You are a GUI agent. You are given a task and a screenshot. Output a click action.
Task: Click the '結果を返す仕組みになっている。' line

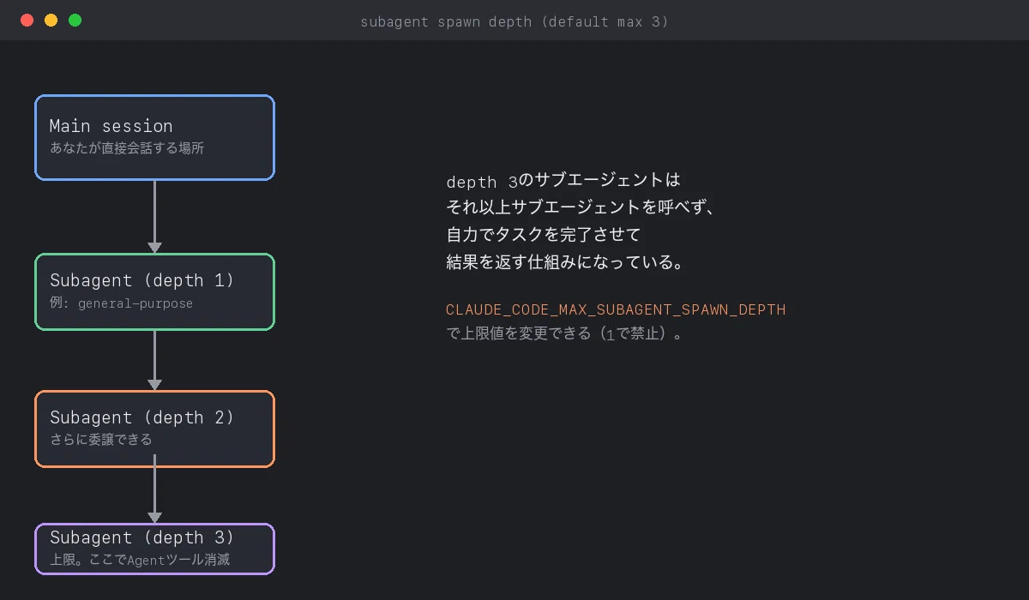[567, 262]
